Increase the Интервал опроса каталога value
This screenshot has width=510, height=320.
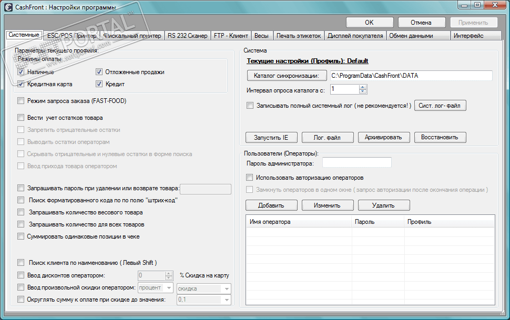[363, 87]
